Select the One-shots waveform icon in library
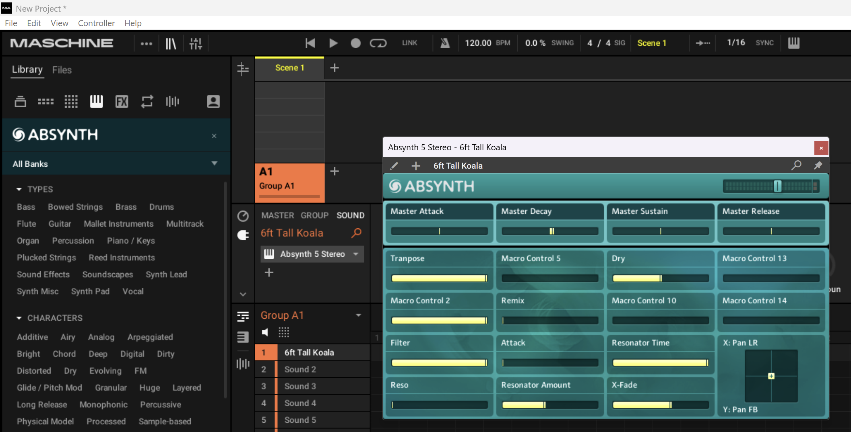The height and width of the screenshot is (432, 851). coord(172,101)
